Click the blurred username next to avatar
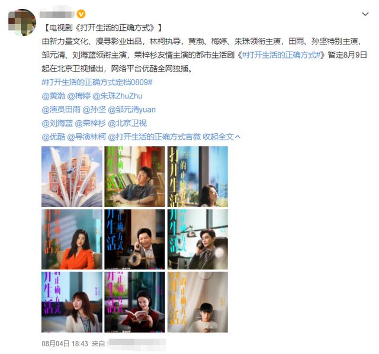 (57, 14)
